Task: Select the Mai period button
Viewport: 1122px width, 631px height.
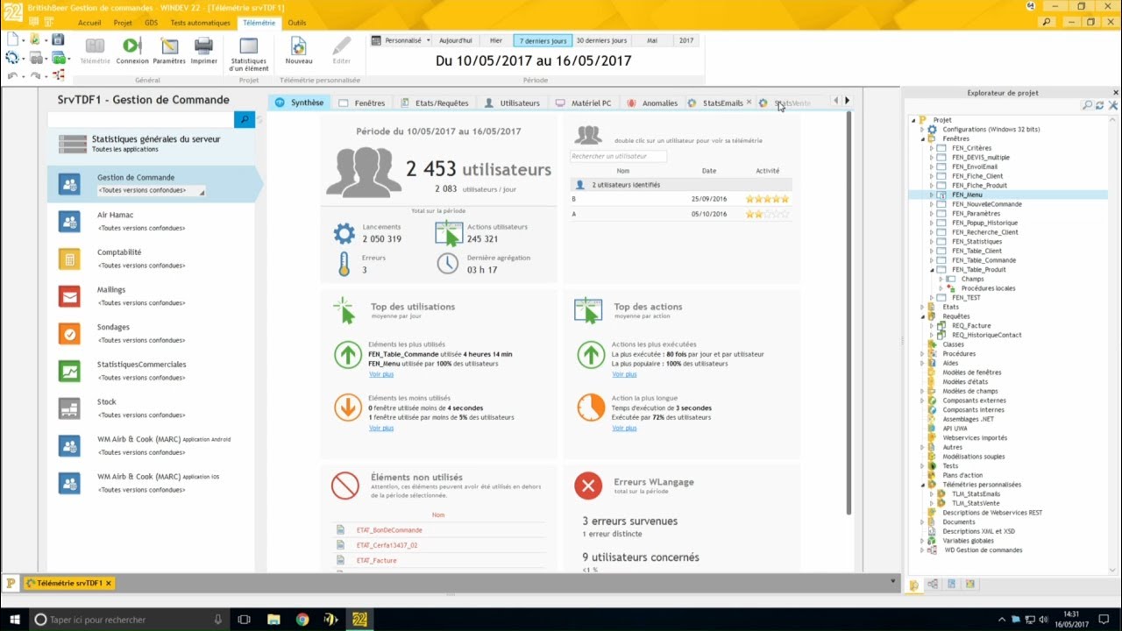Action: 652,40
